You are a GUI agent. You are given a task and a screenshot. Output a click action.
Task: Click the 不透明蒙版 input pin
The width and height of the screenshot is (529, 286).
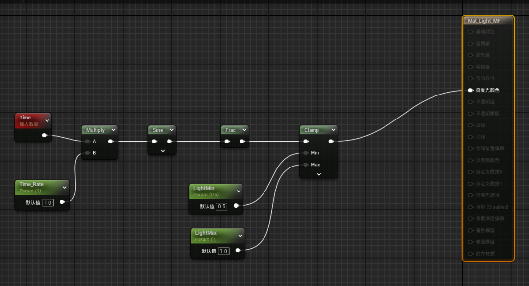(x=471, y=114)
